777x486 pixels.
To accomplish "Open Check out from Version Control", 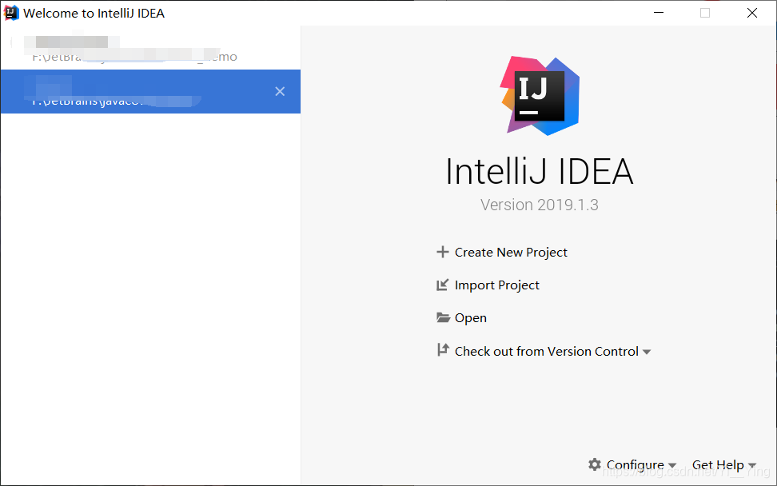I will 547,351.
